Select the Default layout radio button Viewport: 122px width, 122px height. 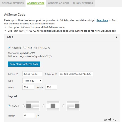9,106
